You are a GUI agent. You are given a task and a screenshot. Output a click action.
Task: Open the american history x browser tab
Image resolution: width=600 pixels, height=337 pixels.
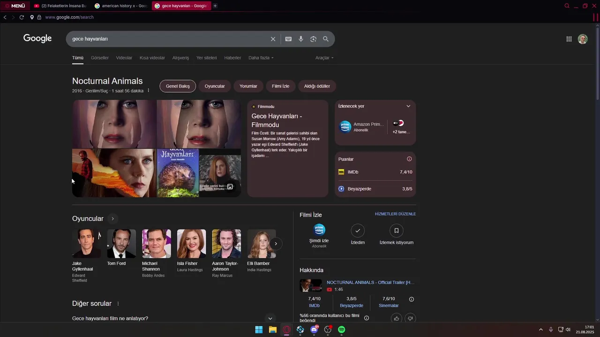click(x=121, y=6)
